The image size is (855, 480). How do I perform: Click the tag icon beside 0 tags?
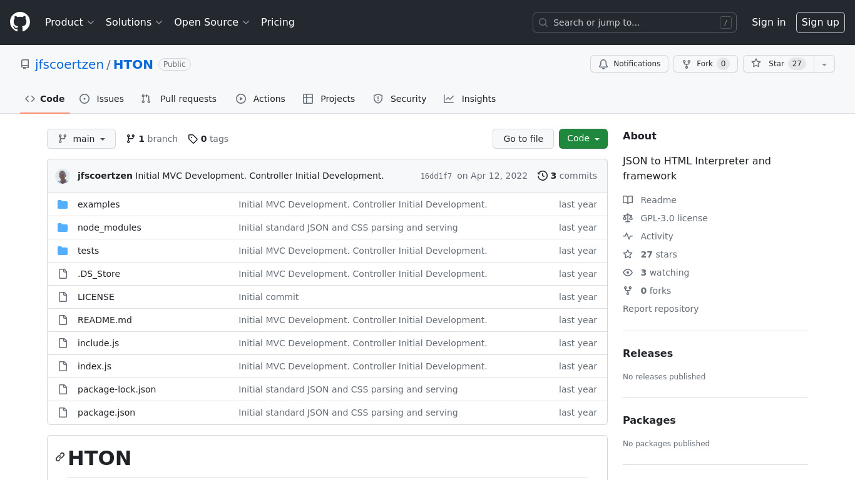pyautogui.click(x=193, y=139)
